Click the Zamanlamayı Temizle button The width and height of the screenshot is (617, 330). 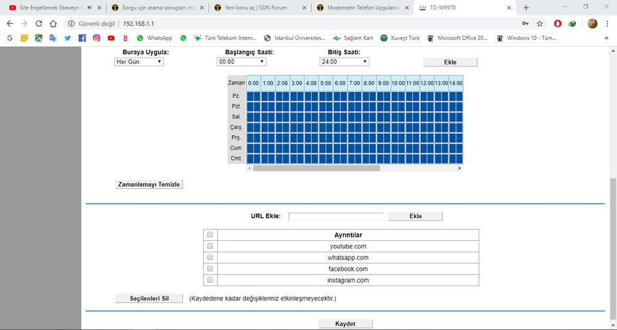click(x=149, y=185)
